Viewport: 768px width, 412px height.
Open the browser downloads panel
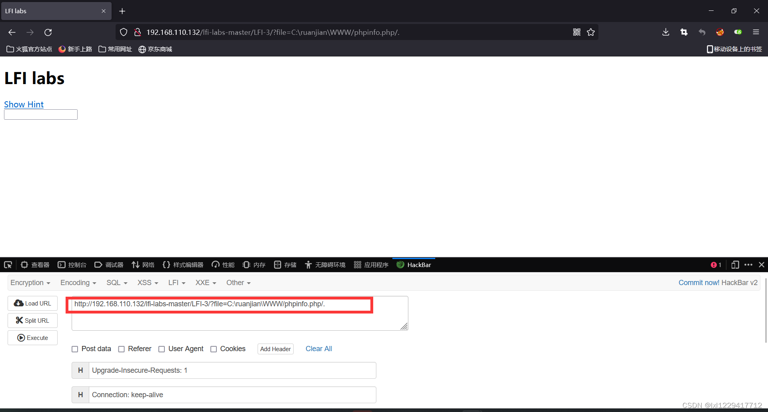665,32
